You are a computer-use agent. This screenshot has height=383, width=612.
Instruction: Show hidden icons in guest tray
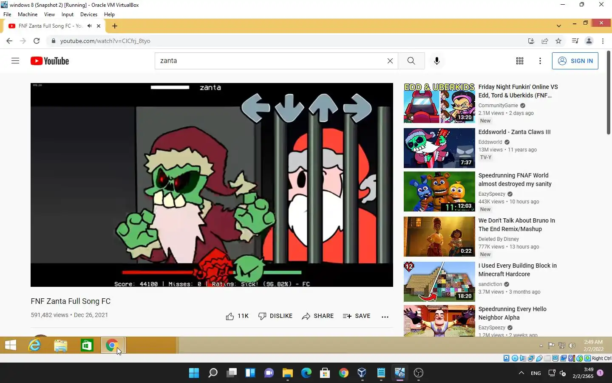click(541, 346)
